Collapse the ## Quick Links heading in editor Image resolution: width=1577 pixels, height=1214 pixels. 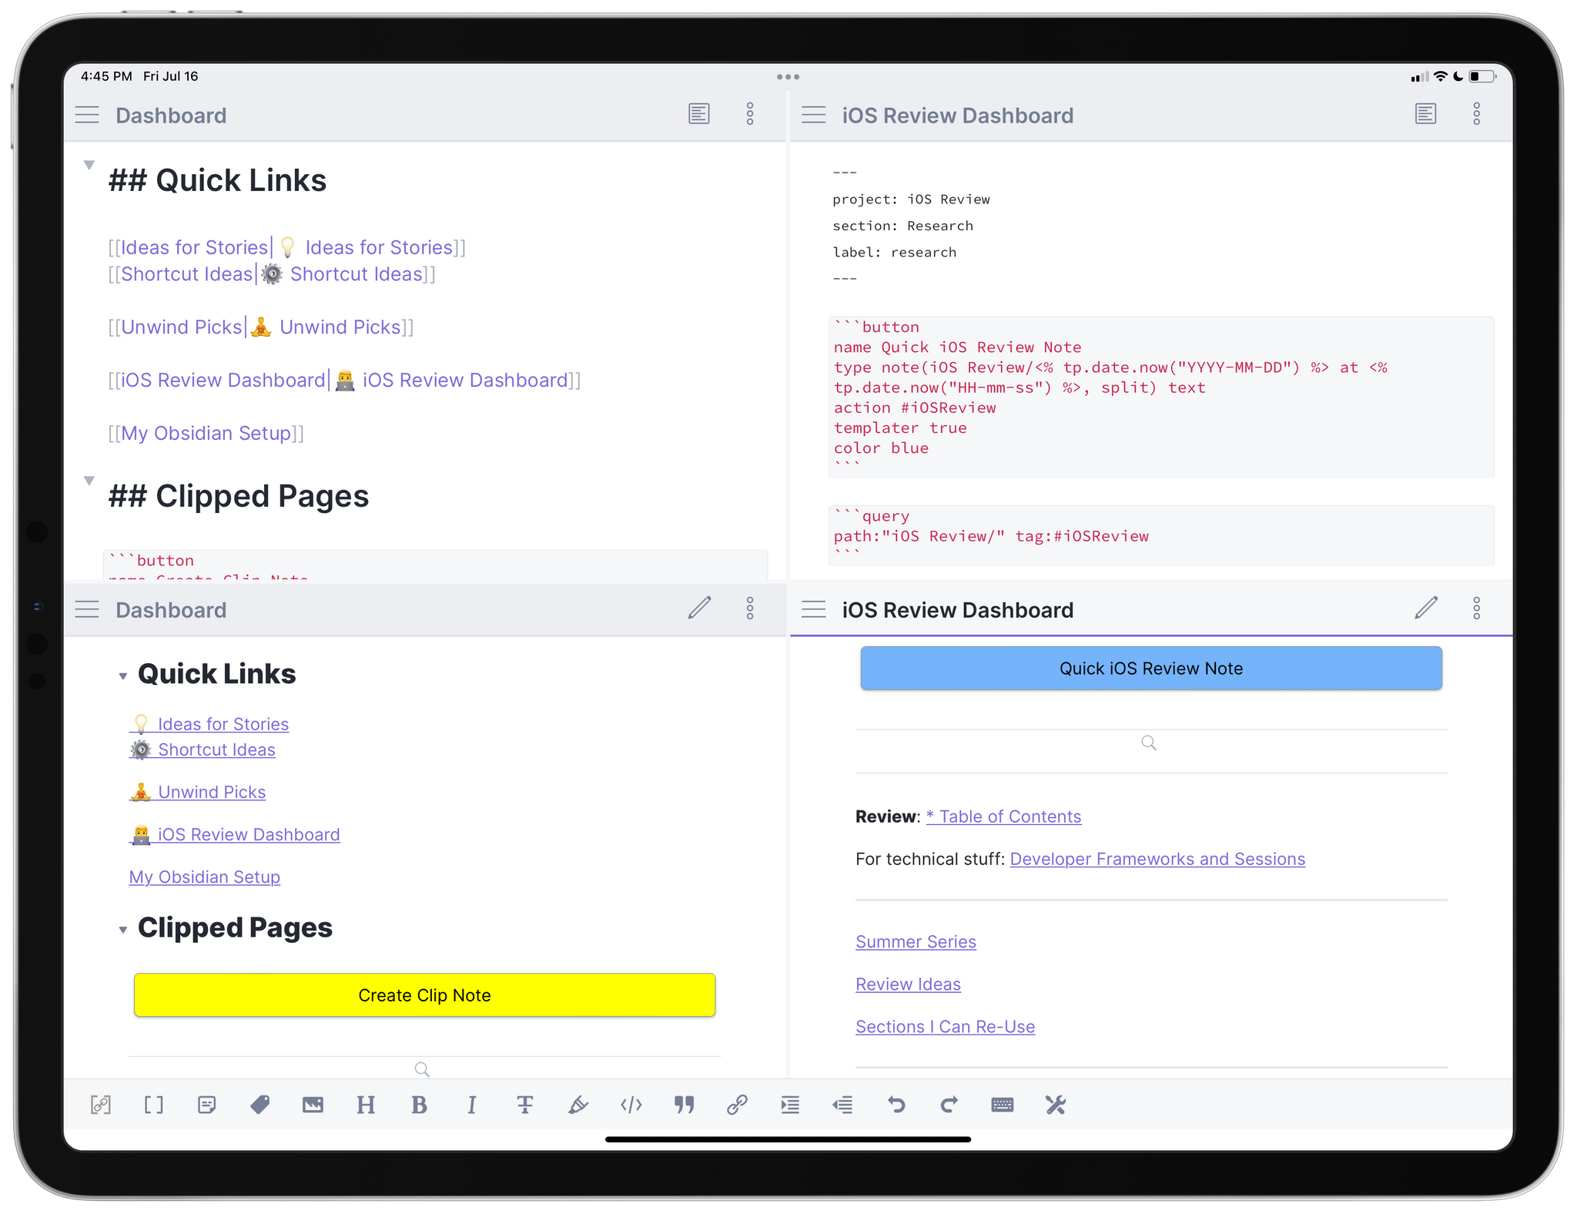coord(89,165)
